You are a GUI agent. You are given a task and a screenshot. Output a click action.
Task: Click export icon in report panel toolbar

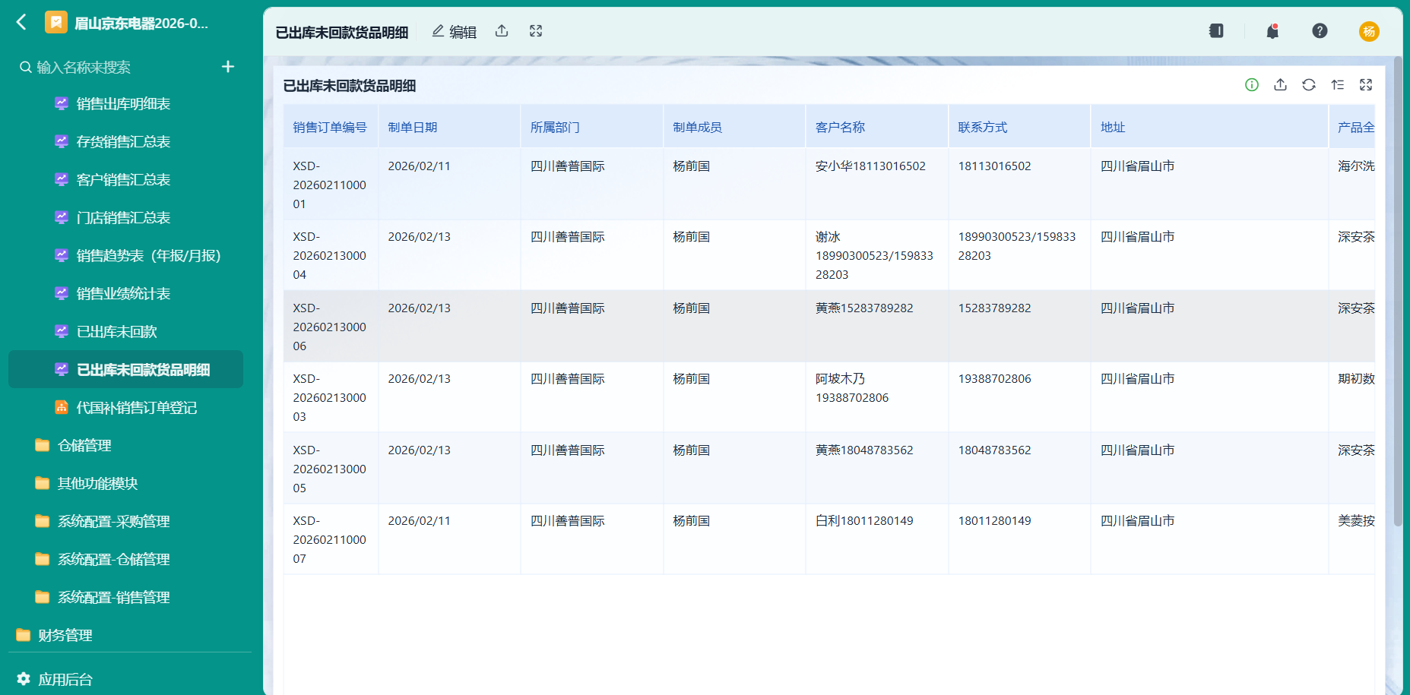(1280, 85)
